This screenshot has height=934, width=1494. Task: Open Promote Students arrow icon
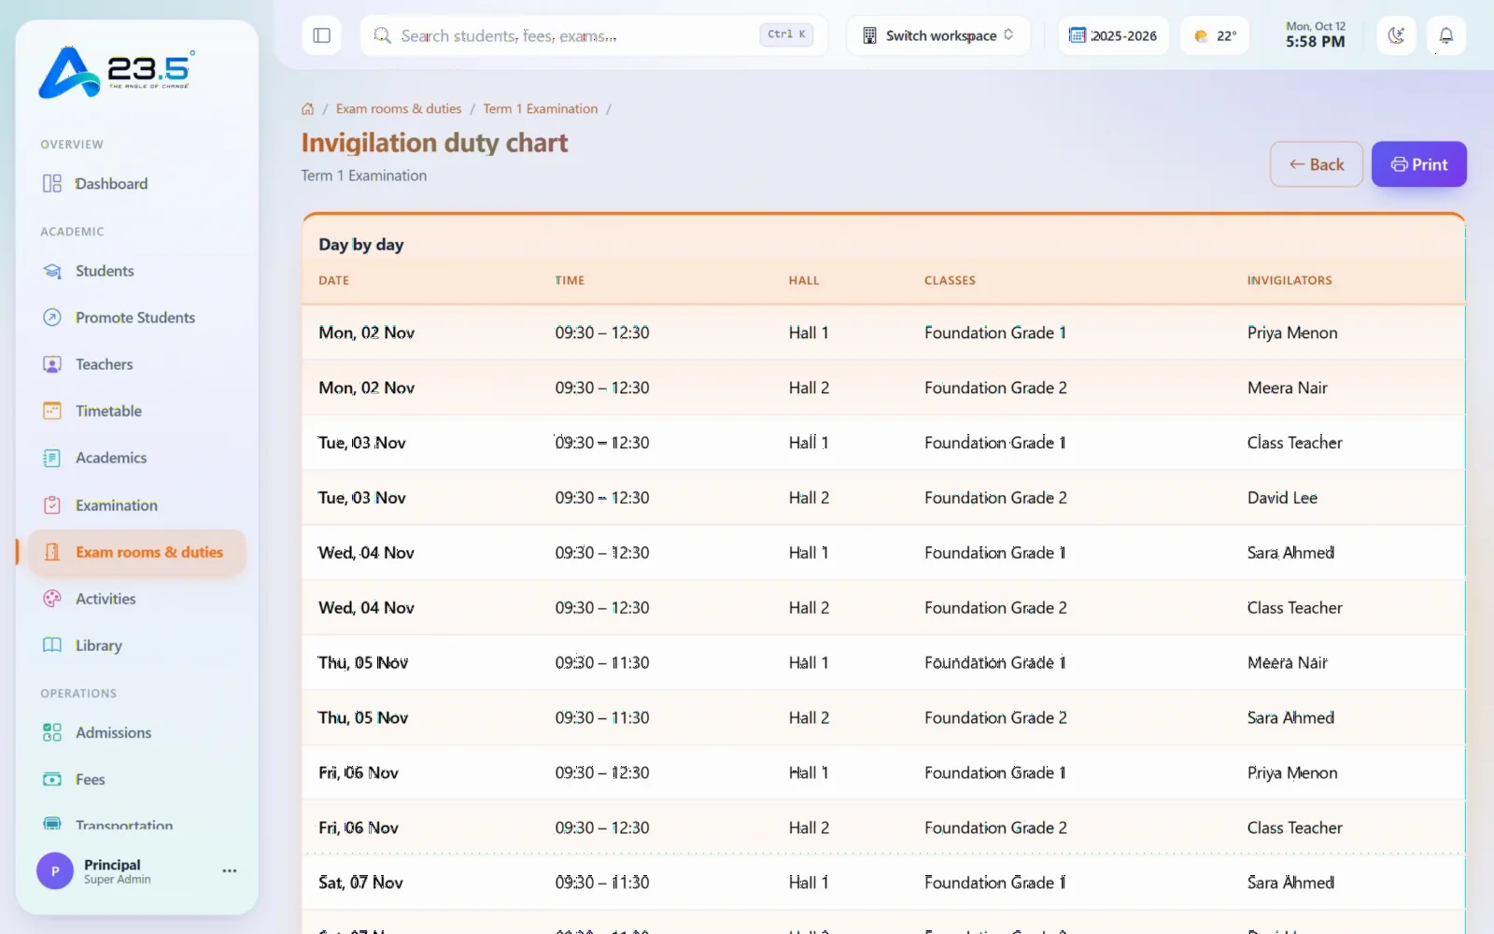pos(52,318)
